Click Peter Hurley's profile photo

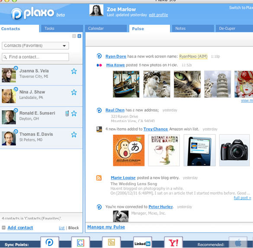pos(121,216)
